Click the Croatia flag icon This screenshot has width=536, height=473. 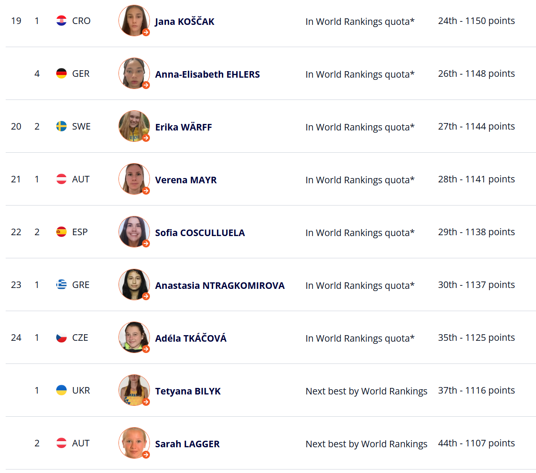point(61,21)
